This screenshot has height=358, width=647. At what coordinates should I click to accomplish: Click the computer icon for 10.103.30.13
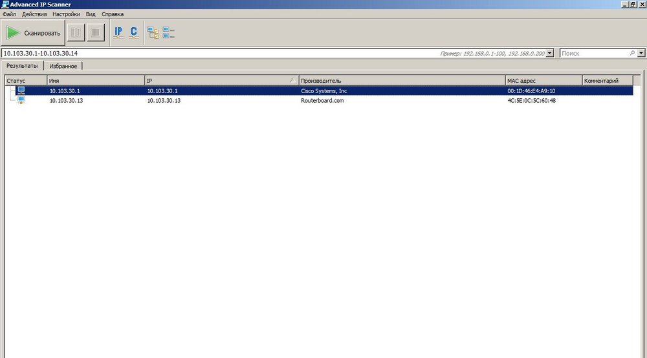21,101
